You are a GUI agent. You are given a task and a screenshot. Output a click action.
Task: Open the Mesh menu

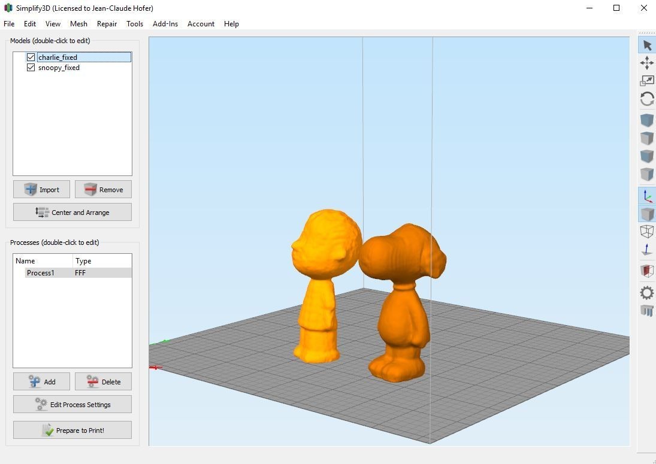click(x=78, y=24)
